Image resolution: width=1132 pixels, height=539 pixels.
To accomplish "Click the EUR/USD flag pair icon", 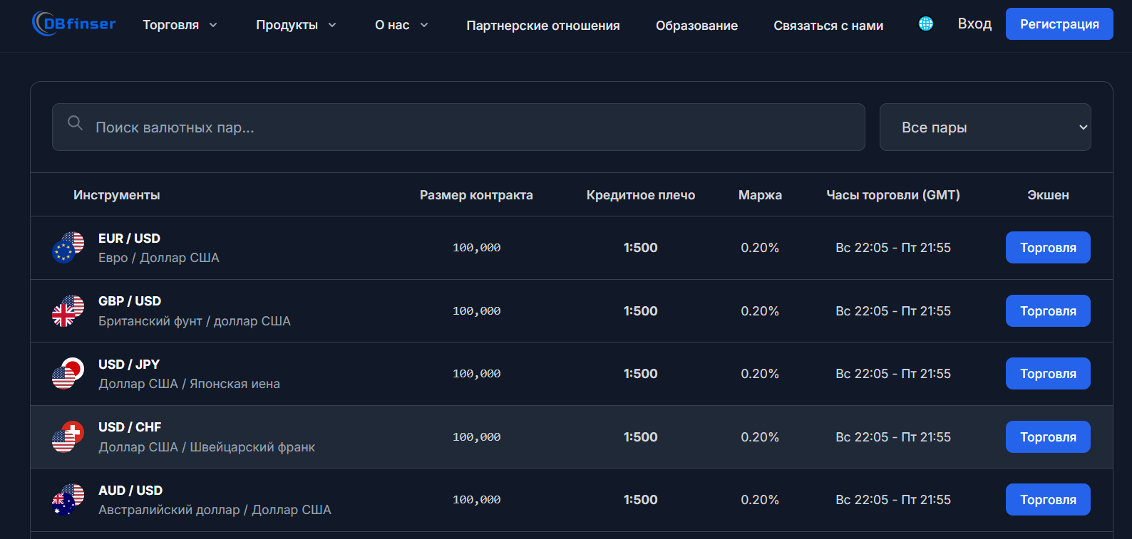I will (68, 247).
